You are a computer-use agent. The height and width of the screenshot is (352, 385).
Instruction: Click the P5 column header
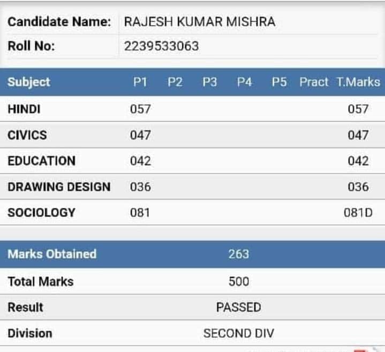point(279,82)
